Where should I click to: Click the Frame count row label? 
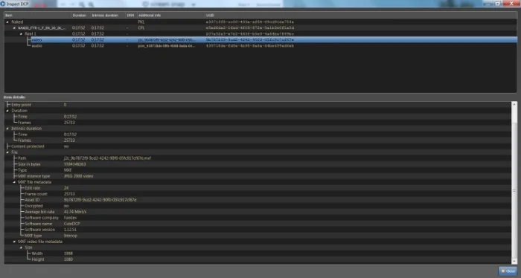(36, 194)
